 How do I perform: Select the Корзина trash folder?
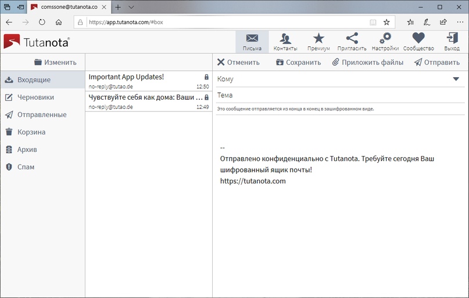[x=43, y=132]
